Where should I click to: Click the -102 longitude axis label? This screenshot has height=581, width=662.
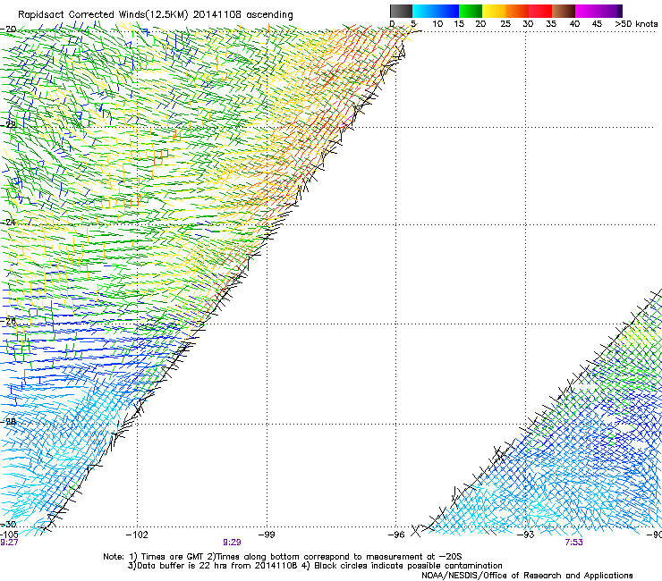point(137,535)
